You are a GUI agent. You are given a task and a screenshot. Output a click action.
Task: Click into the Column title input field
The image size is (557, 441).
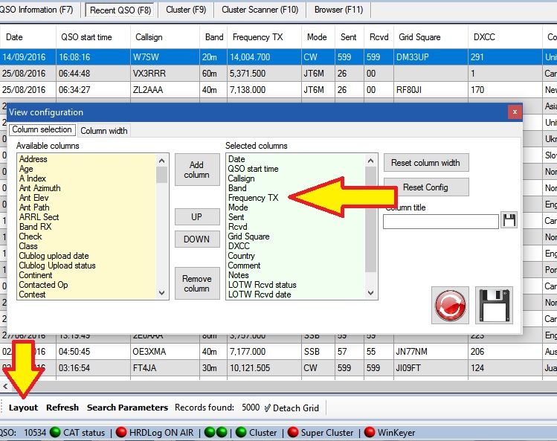(x=441, y=222)
